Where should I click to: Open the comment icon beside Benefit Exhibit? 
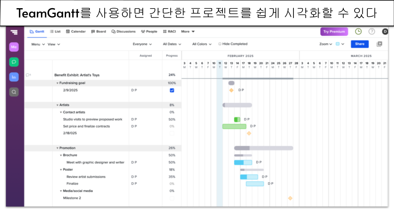[28, 75]
